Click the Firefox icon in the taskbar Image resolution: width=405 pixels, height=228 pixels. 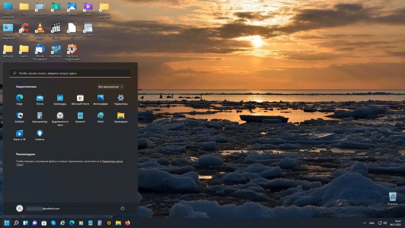128,223
